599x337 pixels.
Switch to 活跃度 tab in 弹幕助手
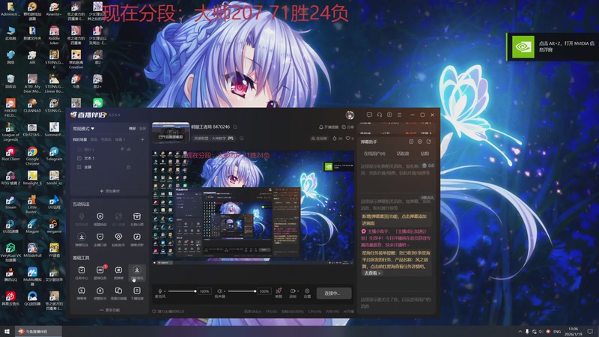403,154
